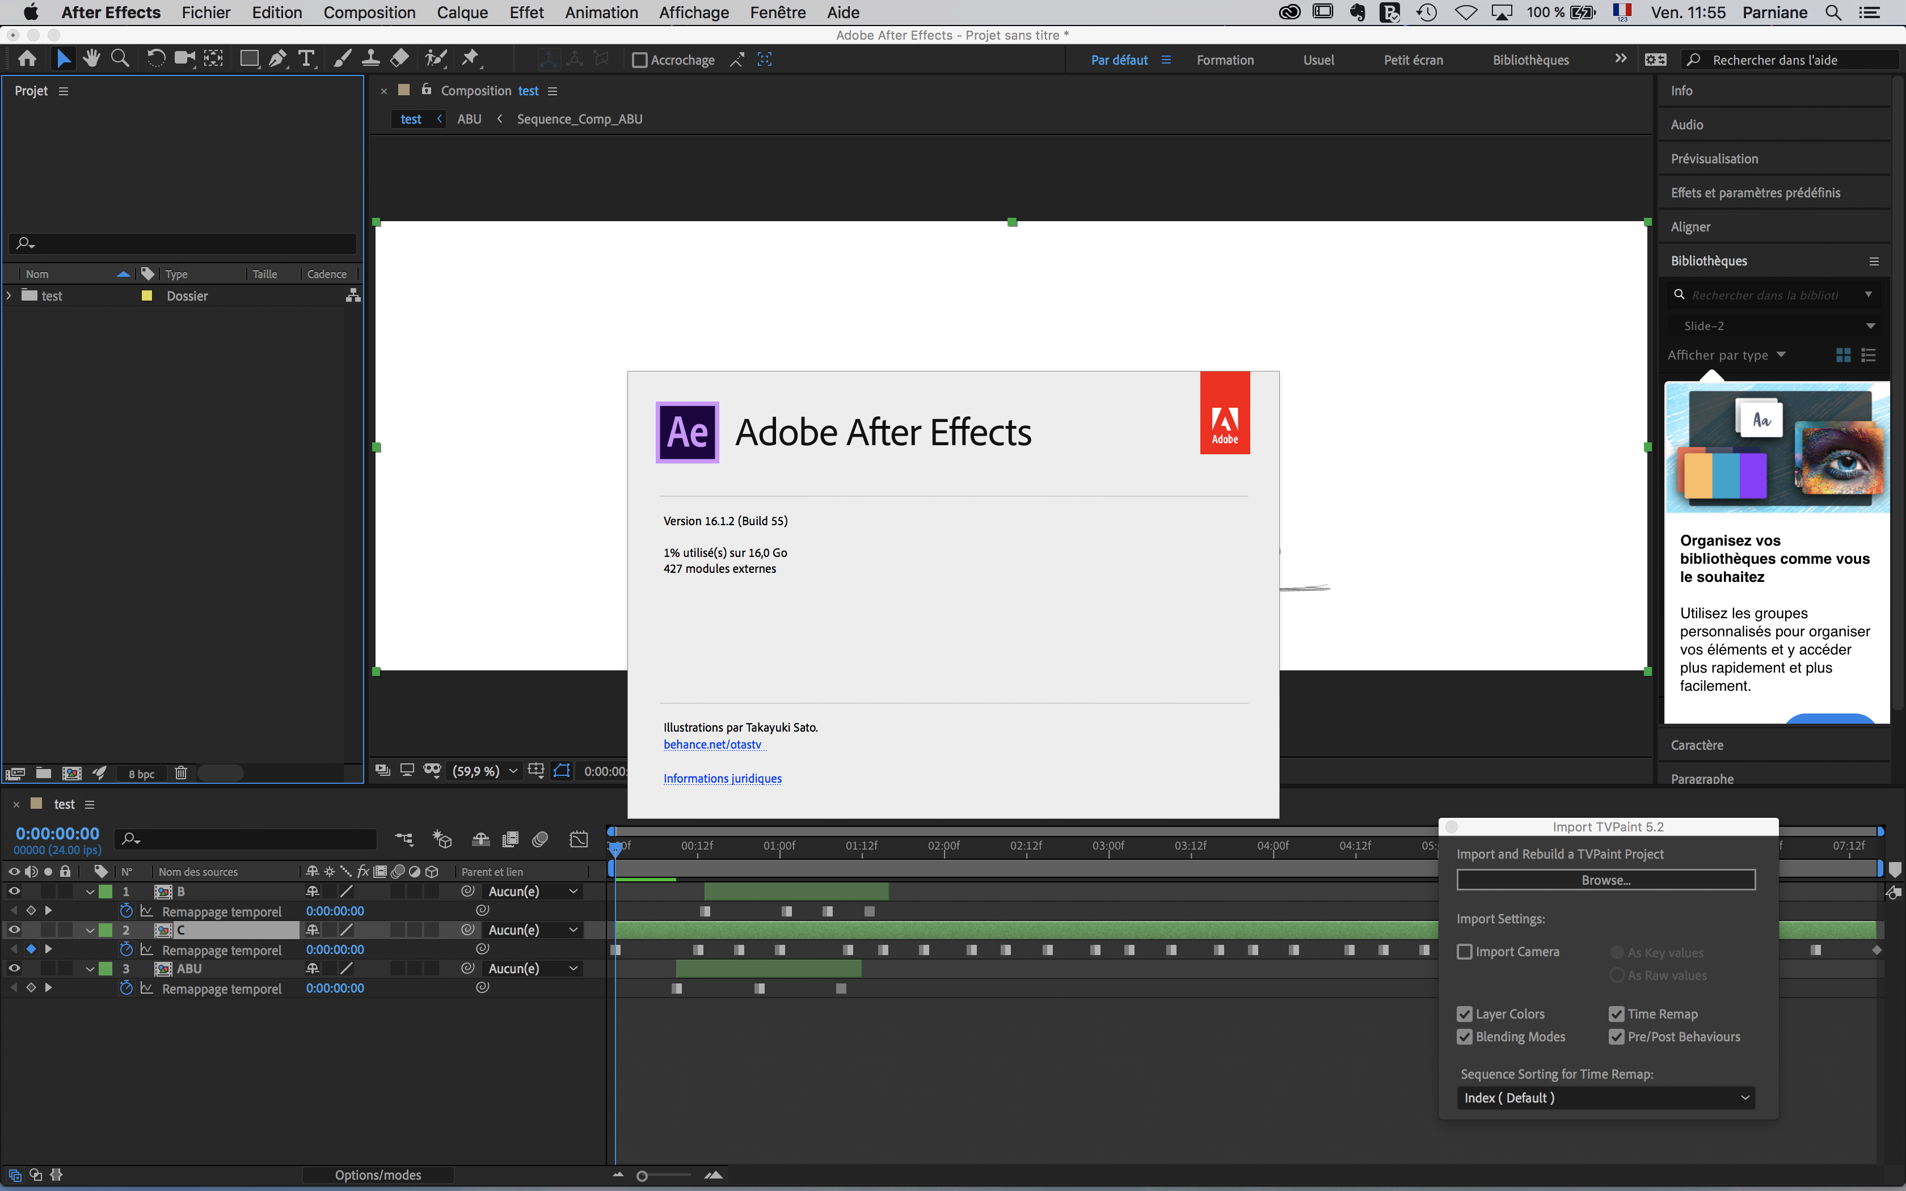Open the Afficher par type dropdown

(x=1726, y=355)
